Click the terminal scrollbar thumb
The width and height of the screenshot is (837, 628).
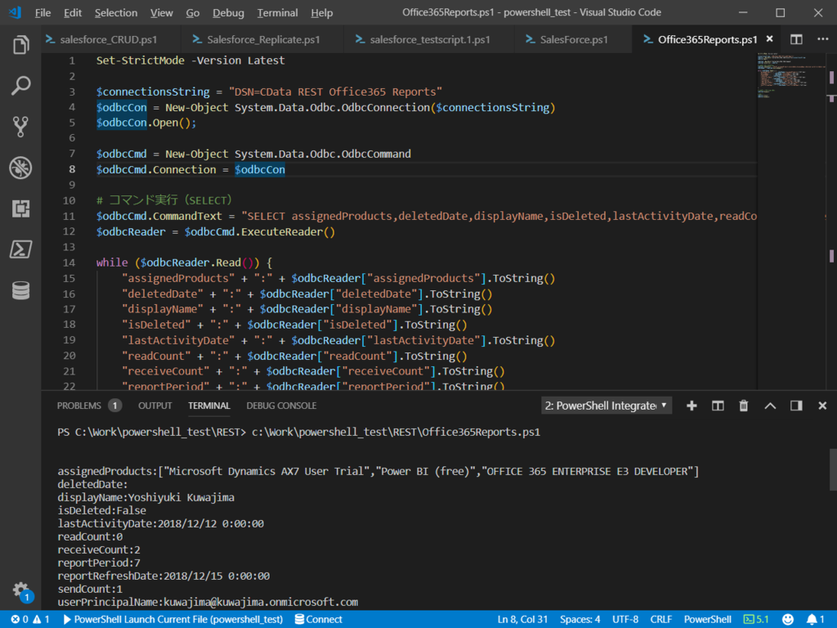(x=833, y=470)
